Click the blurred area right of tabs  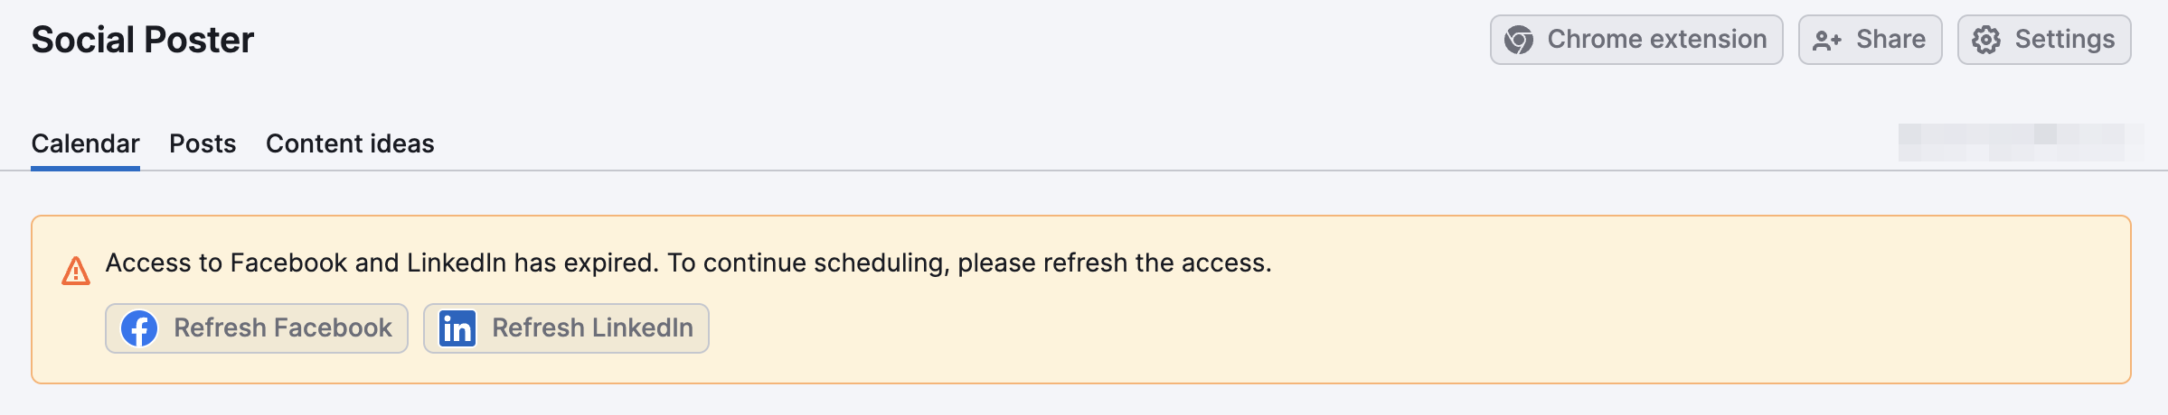pyautogui.click(x=2020, y=142)
